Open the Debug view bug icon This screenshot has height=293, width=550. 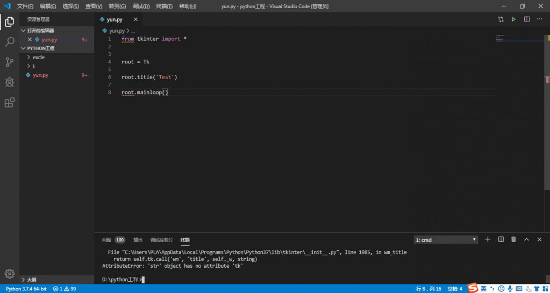(x=10, y=82)
